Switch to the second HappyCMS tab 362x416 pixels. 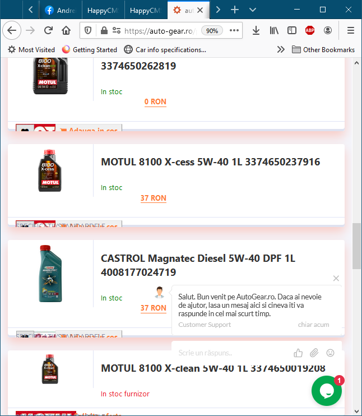coord(146,10)
